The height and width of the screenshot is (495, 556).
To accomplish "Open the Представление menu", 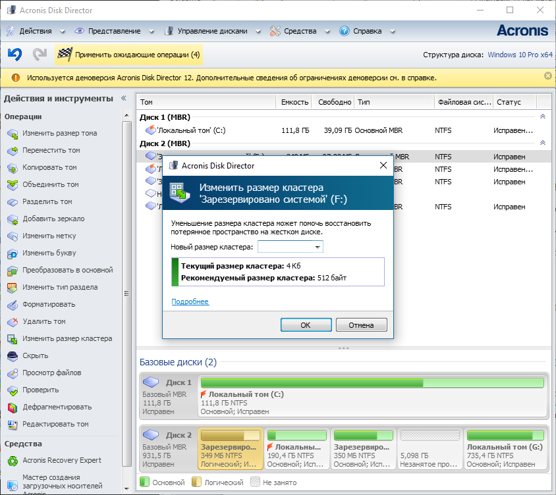I will tap(114, 31).
